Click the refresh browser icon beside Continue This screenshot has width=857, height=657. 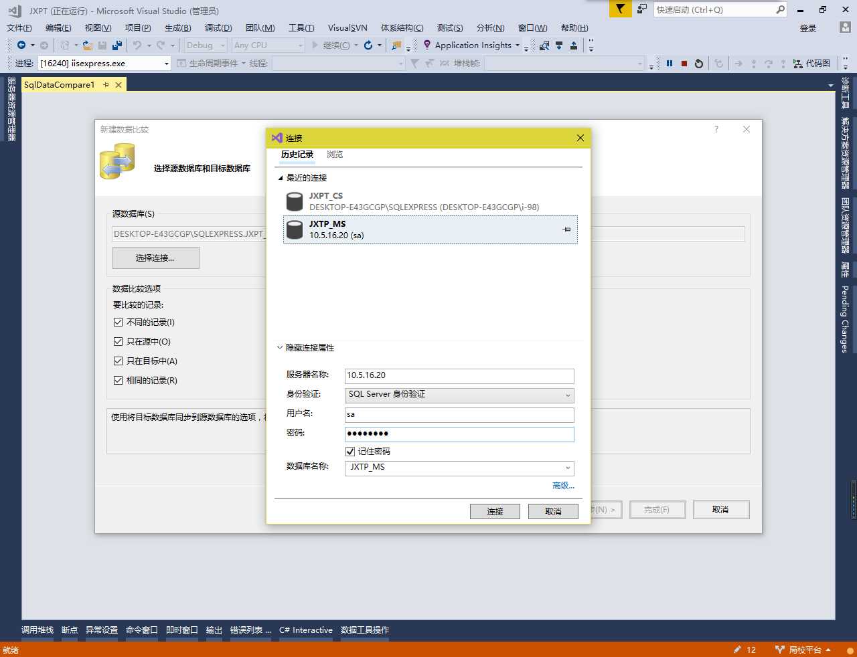(x=368, y=45)
